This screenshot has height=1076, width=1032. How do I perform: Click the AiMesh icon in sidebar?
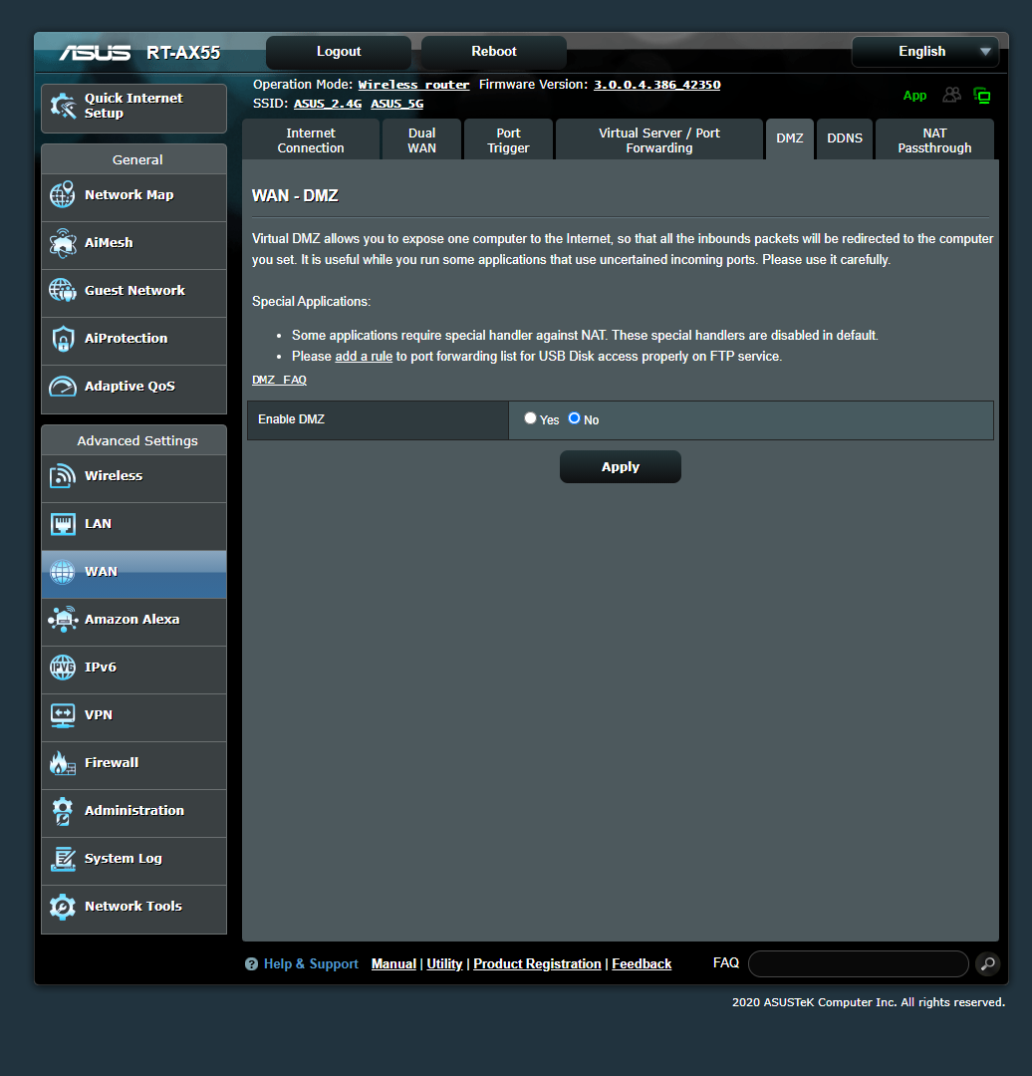click(63, 243)
